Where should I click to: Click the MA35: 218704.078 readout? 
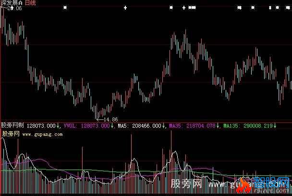(192, 126)
